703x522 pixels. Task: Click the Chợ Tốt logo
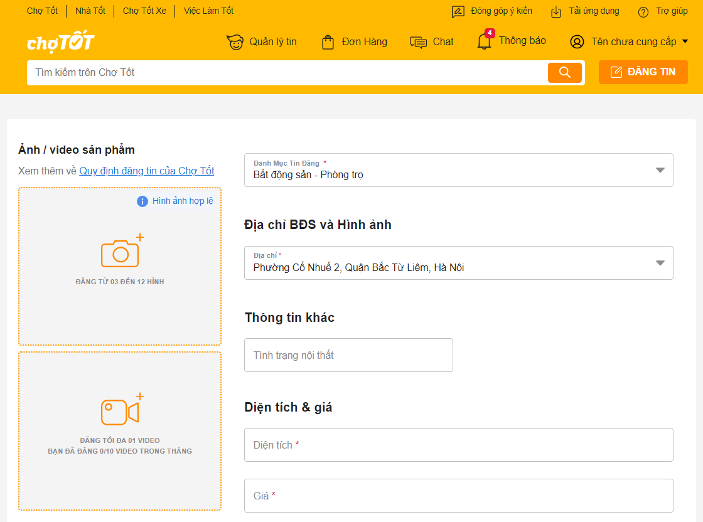click(60, 42)
